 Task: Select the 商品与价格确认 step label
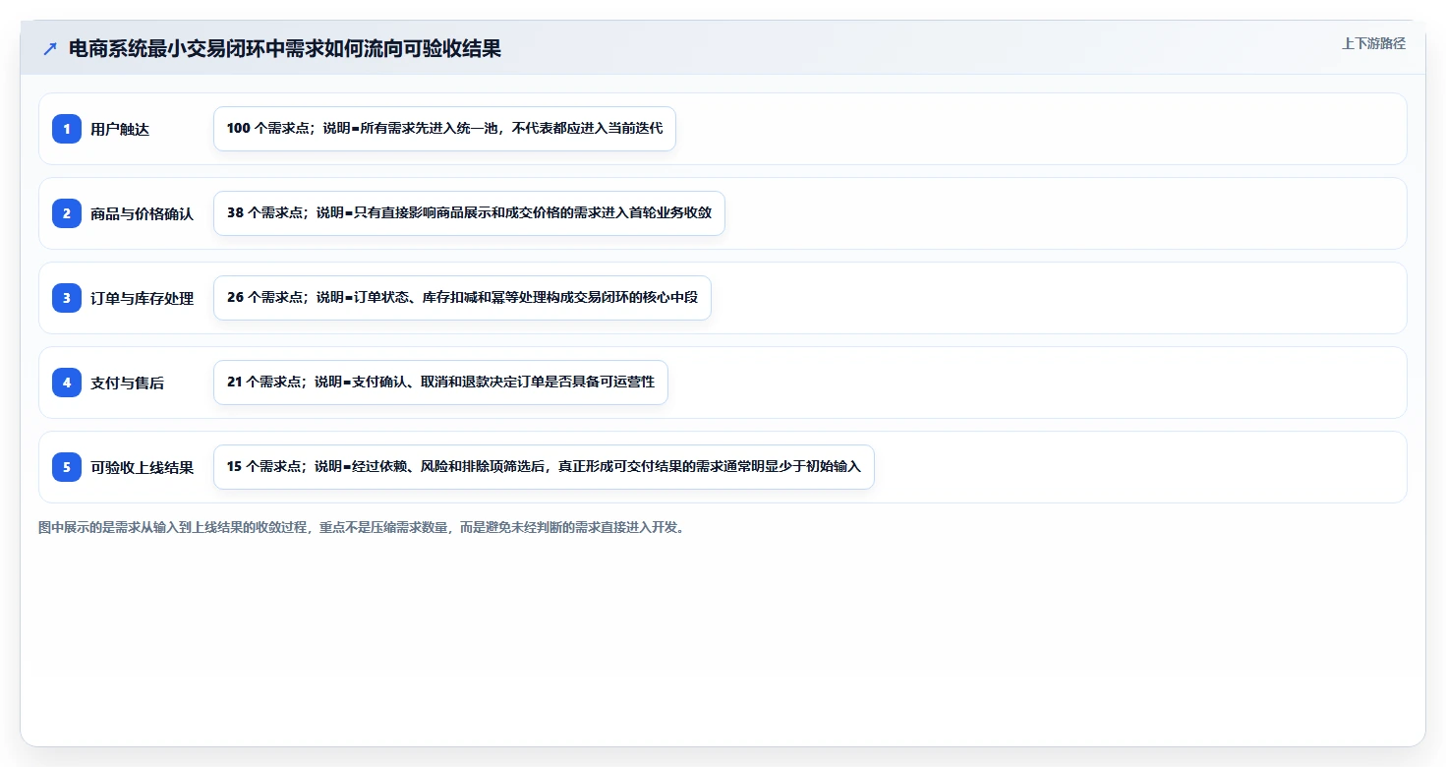click(x=142, y=213)
